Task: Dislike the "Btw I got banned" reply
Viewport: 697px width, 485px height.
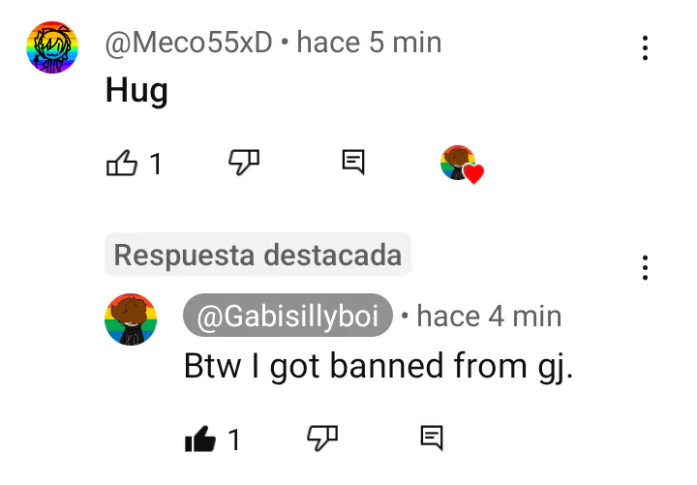Action: coord(322,438)
